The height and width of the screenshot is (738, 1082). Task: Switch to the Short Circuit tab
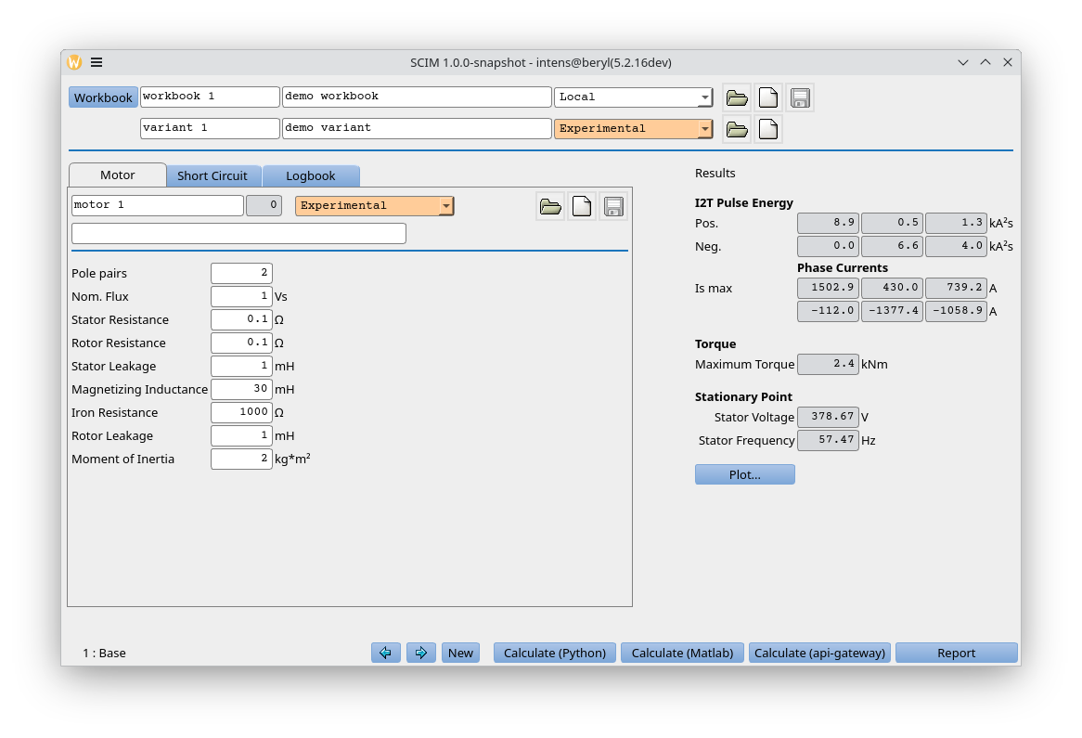[x=213, y=175]
